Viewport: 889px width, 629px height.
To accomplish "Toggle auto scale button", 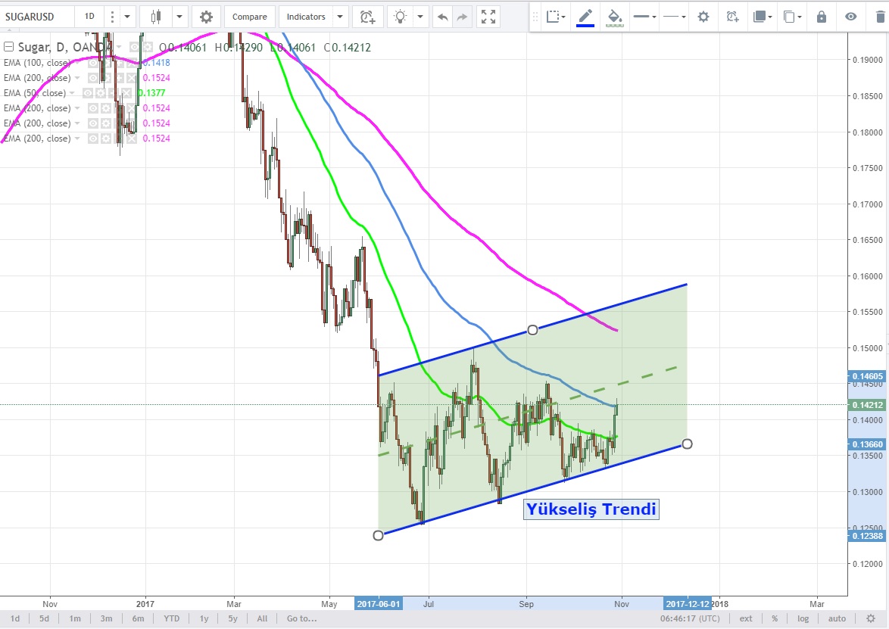I will tap(837, 618).
